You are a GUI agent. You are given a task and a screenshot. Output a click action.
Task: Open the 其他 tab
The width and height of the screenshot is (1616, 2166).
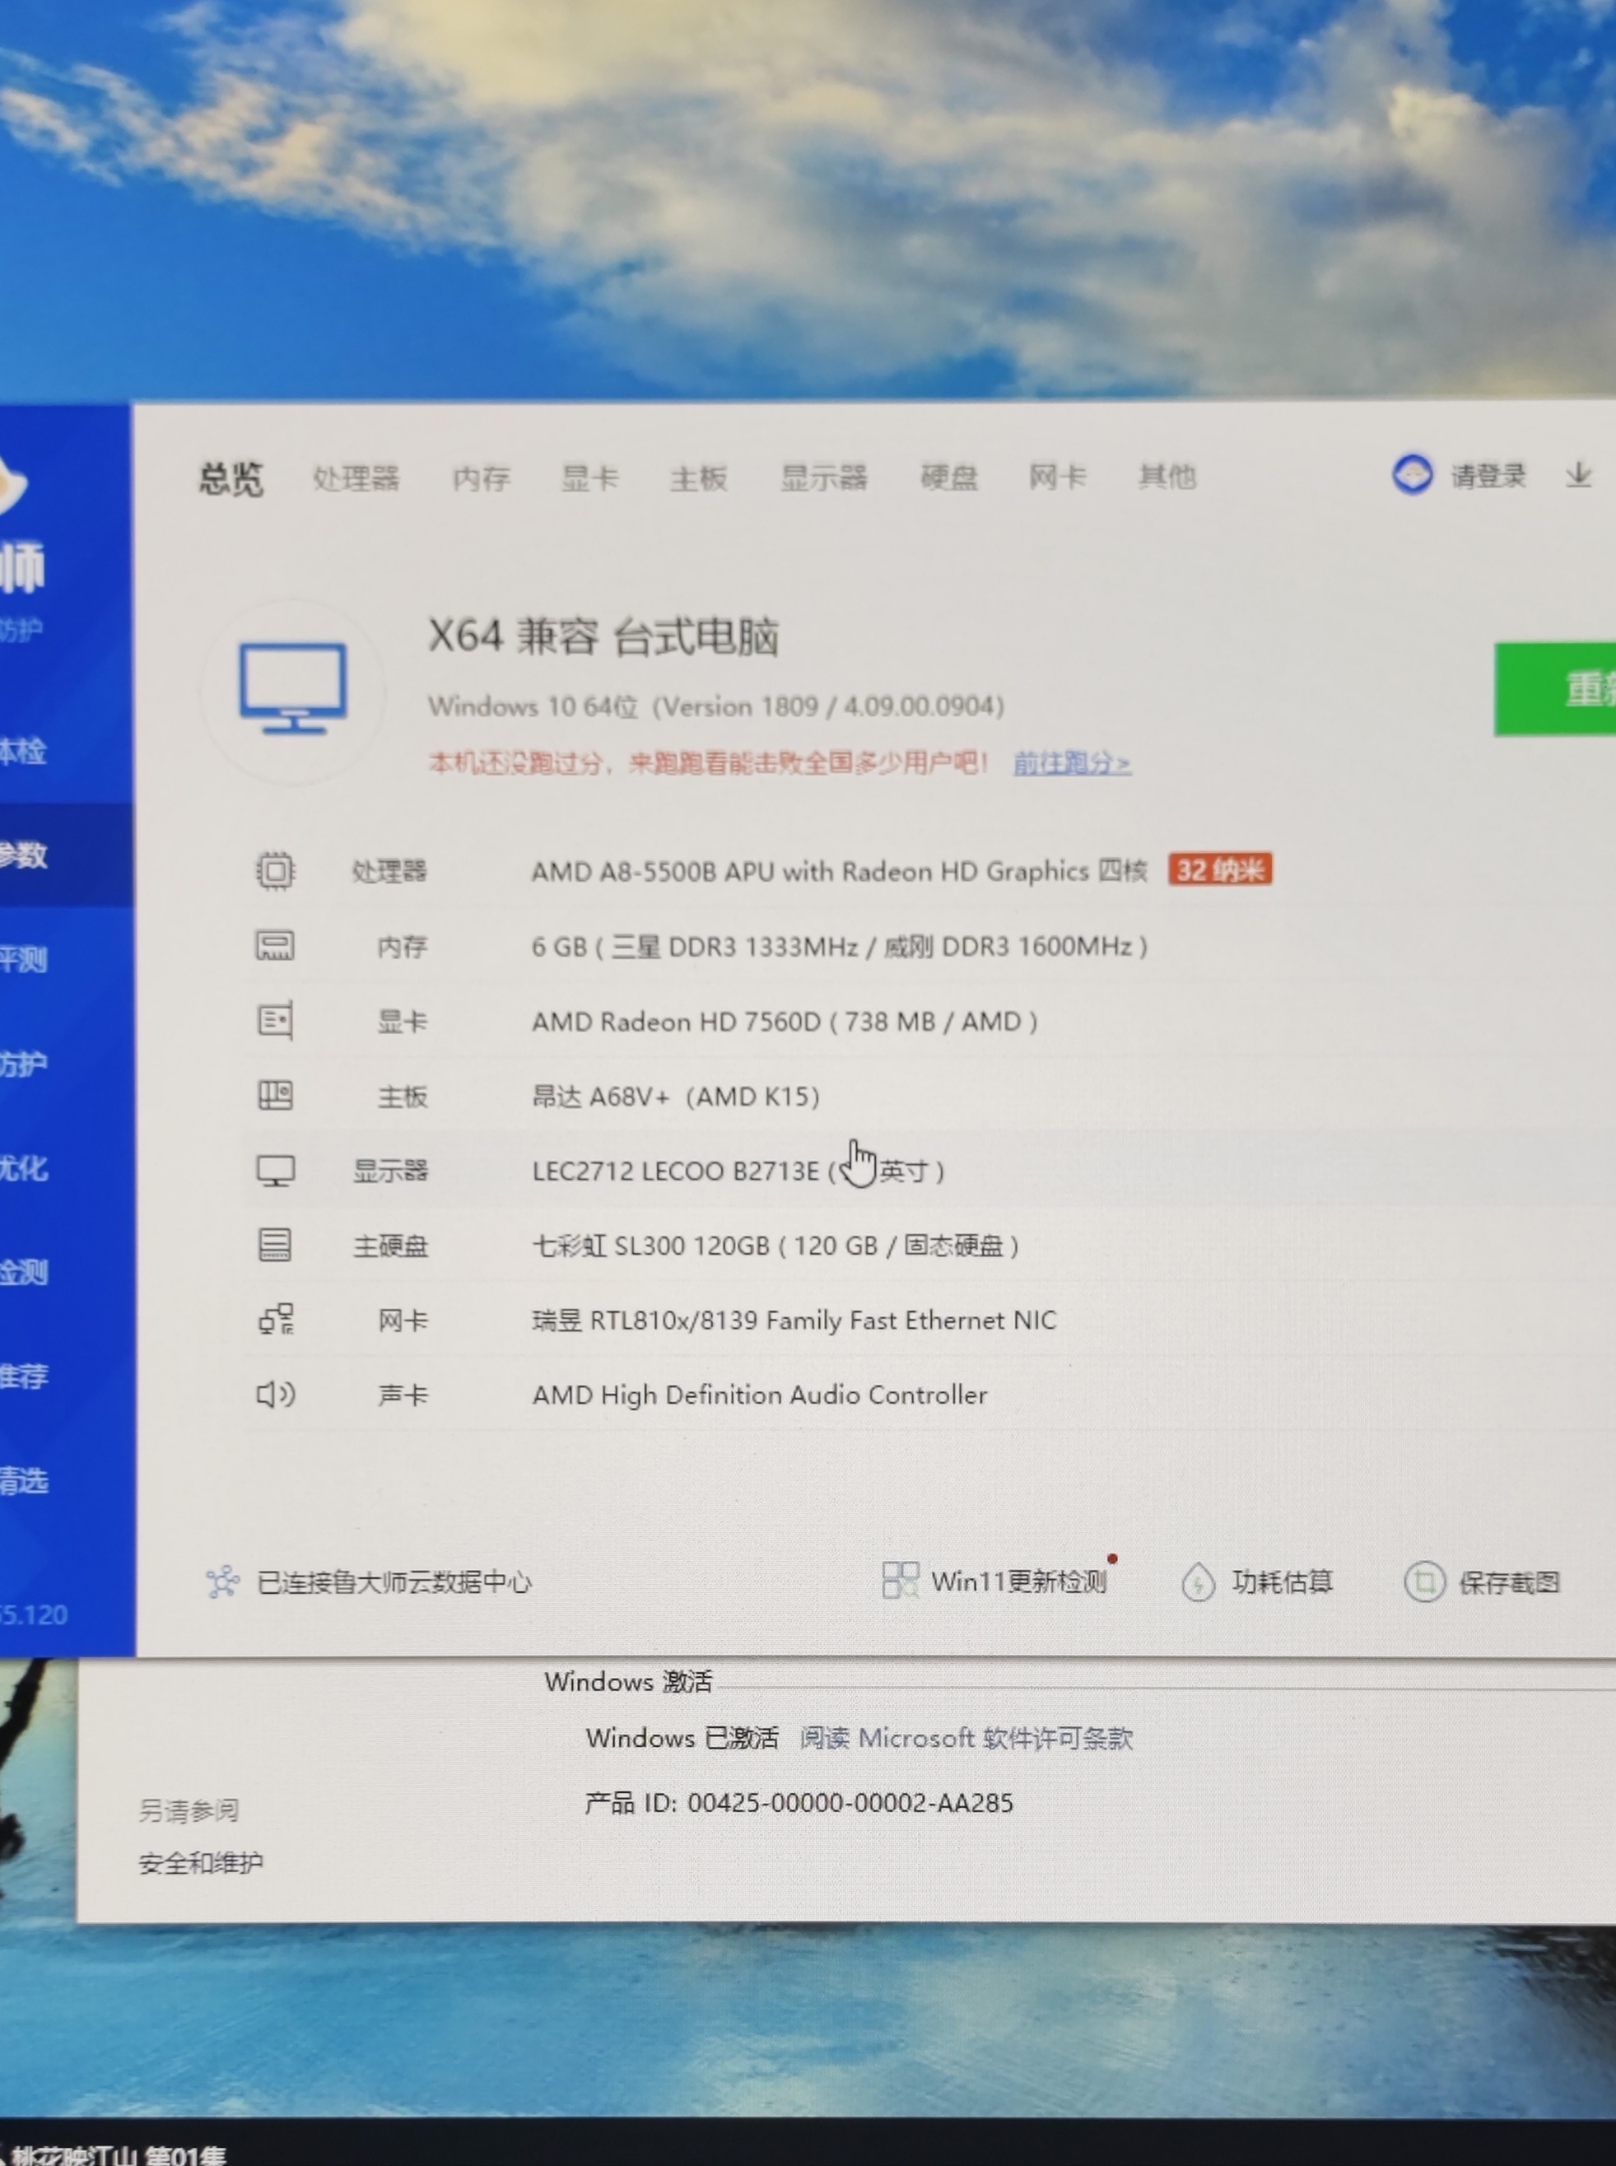[1167, 477]
